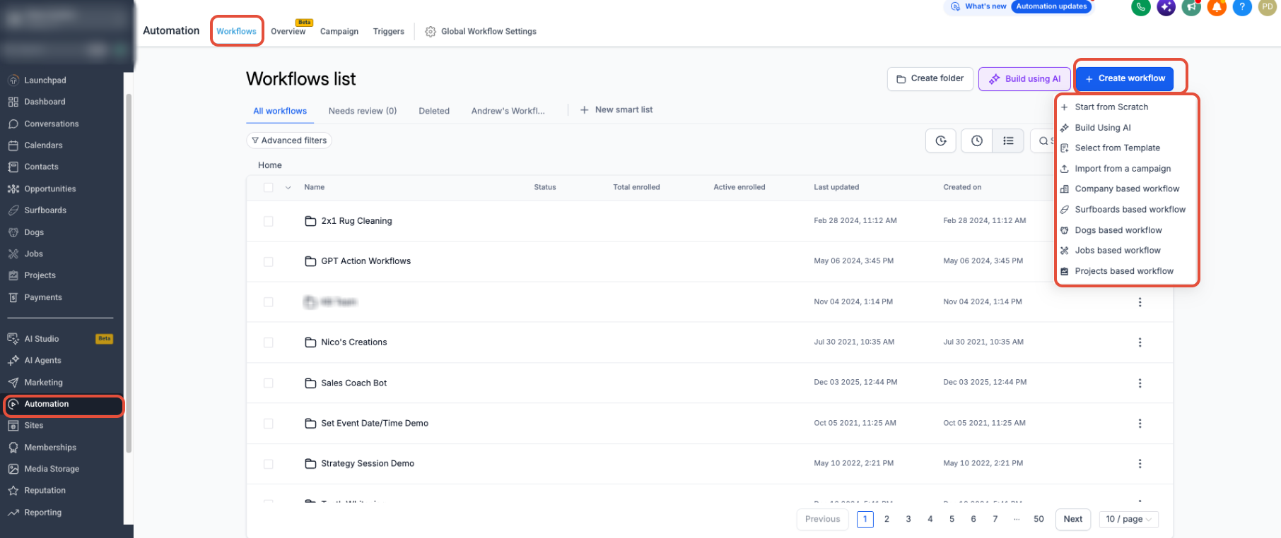1281x538 pixels.
Task: Toggle the select-all checkbox in table header
Action: pyautogui.click(x=268, y=188)
